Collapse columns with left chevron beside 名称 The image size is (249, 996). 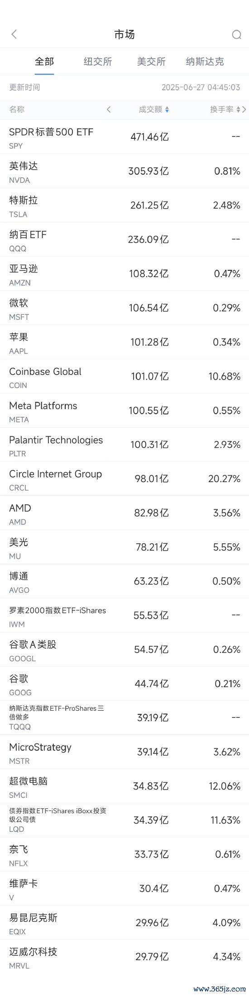point(109,109)
